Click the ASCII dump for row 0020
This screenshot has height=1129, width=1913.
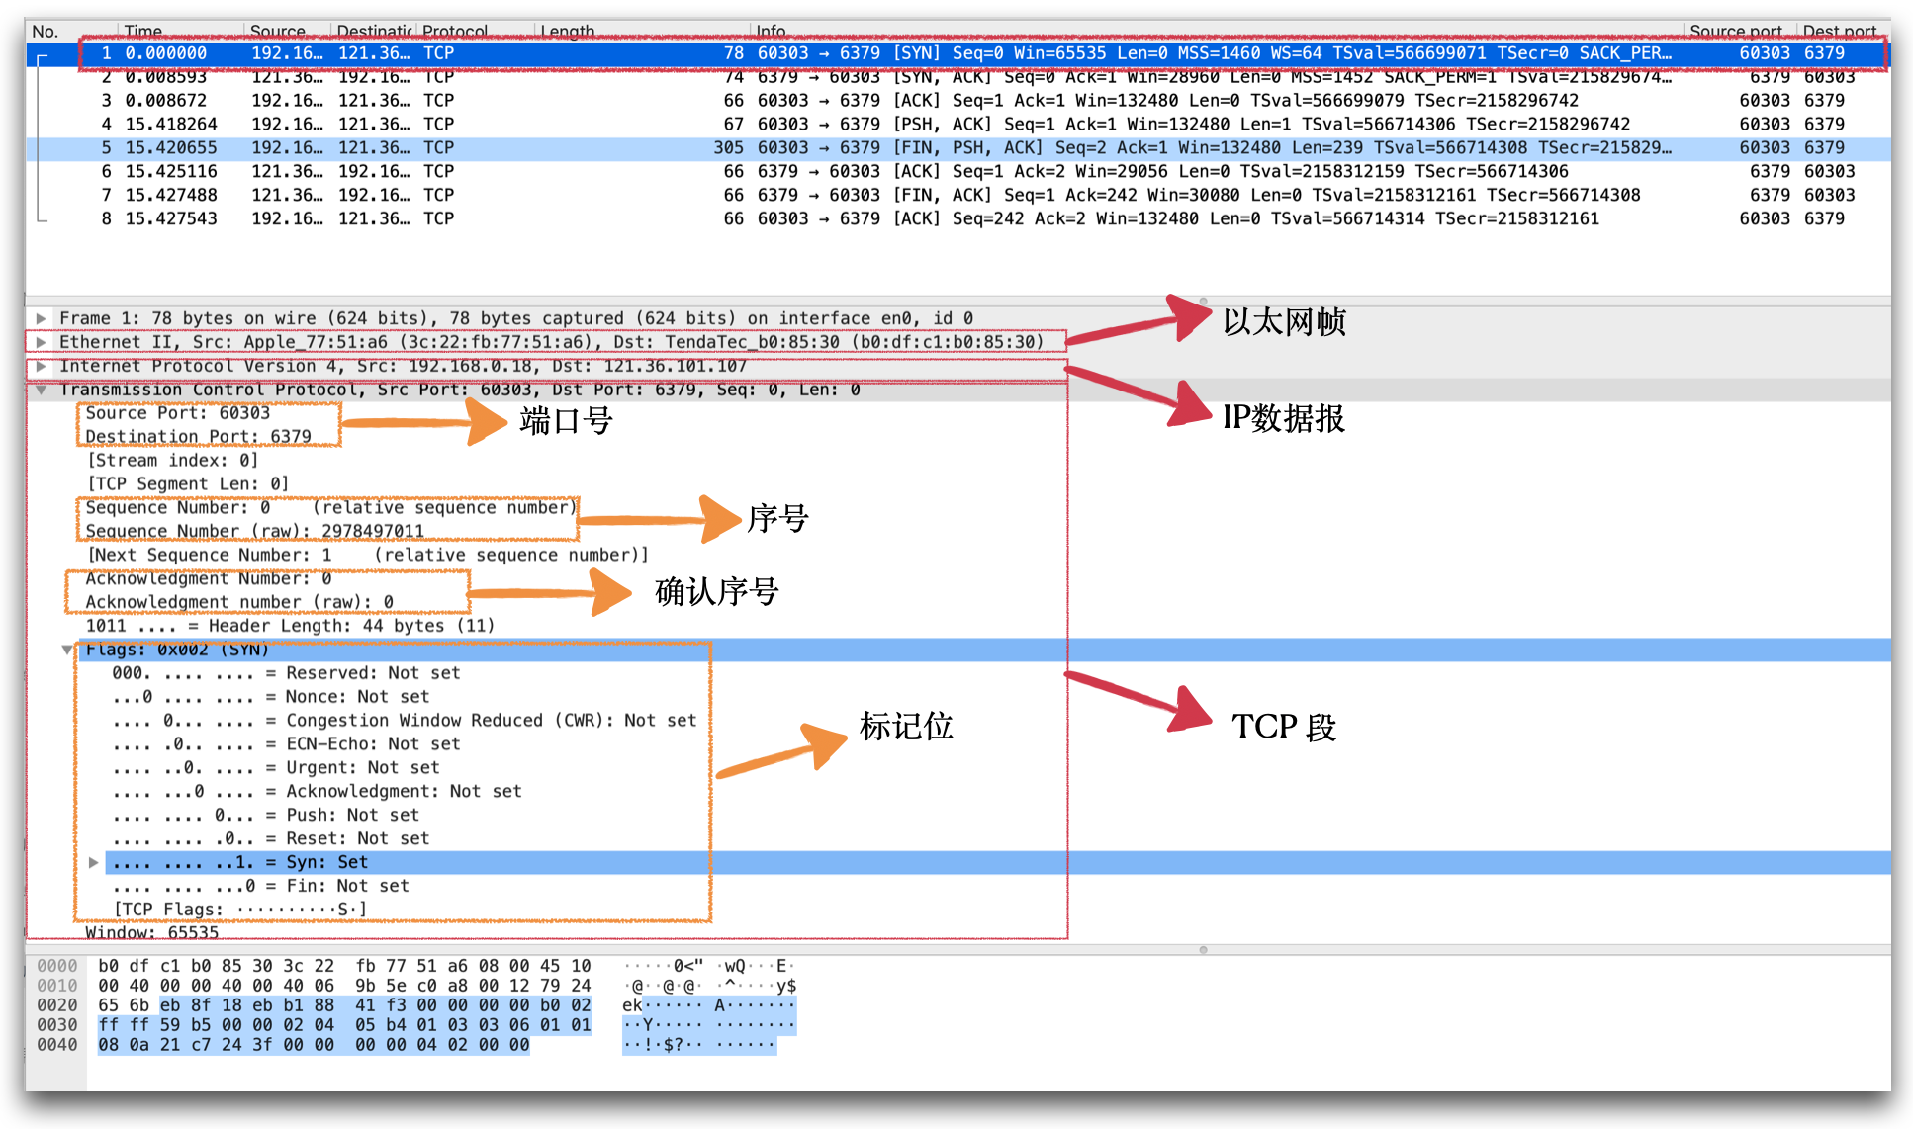pyautogui.click(x=708, y=1006)
